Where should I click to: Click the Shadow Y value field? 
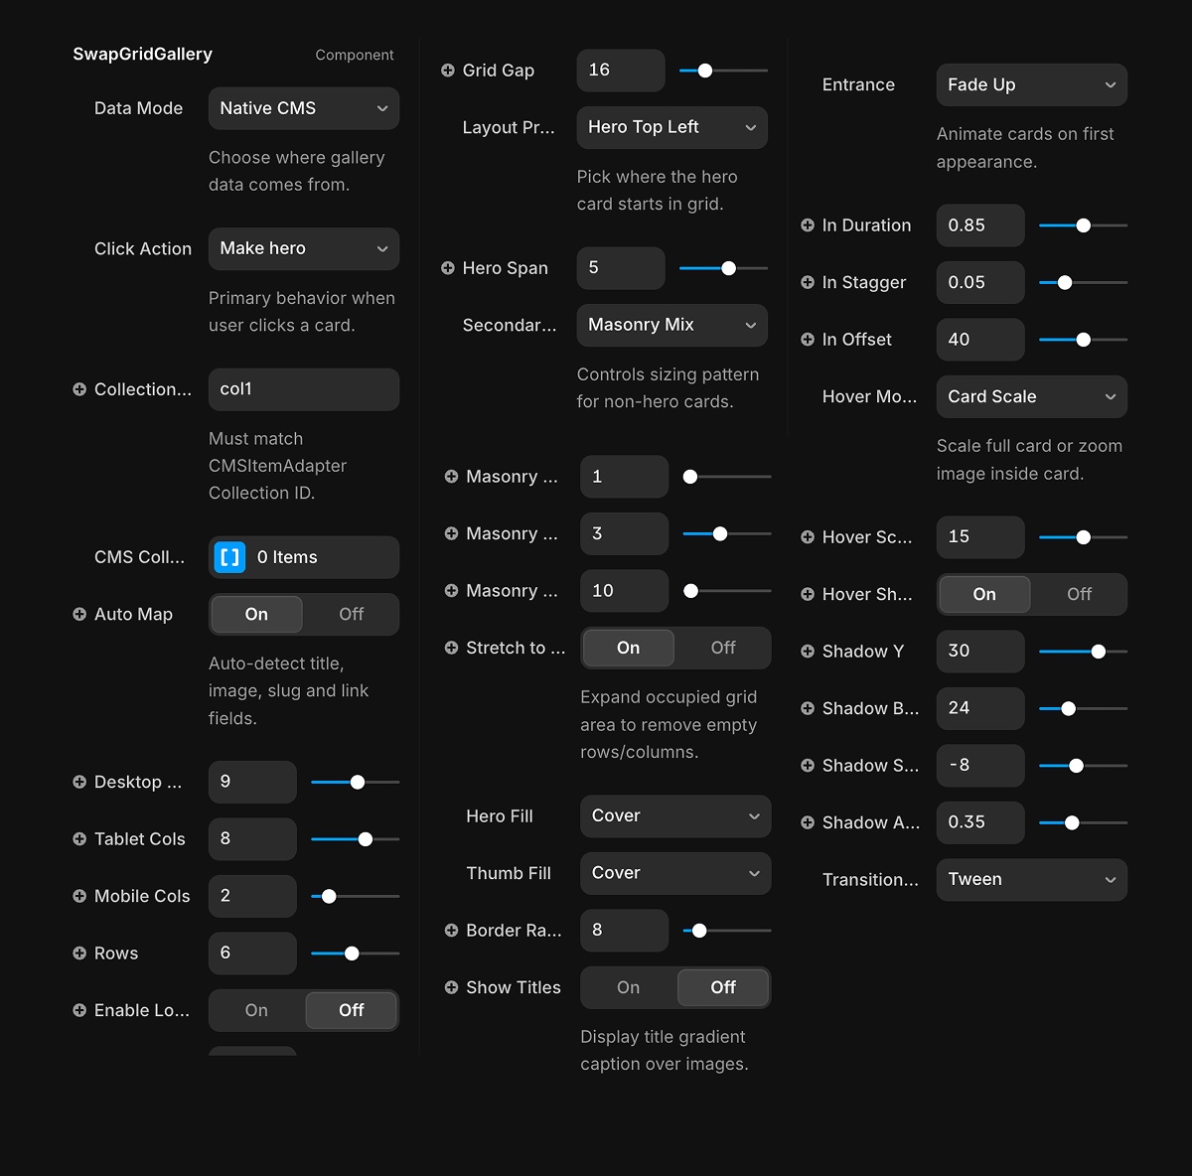(x=980, y=652)
